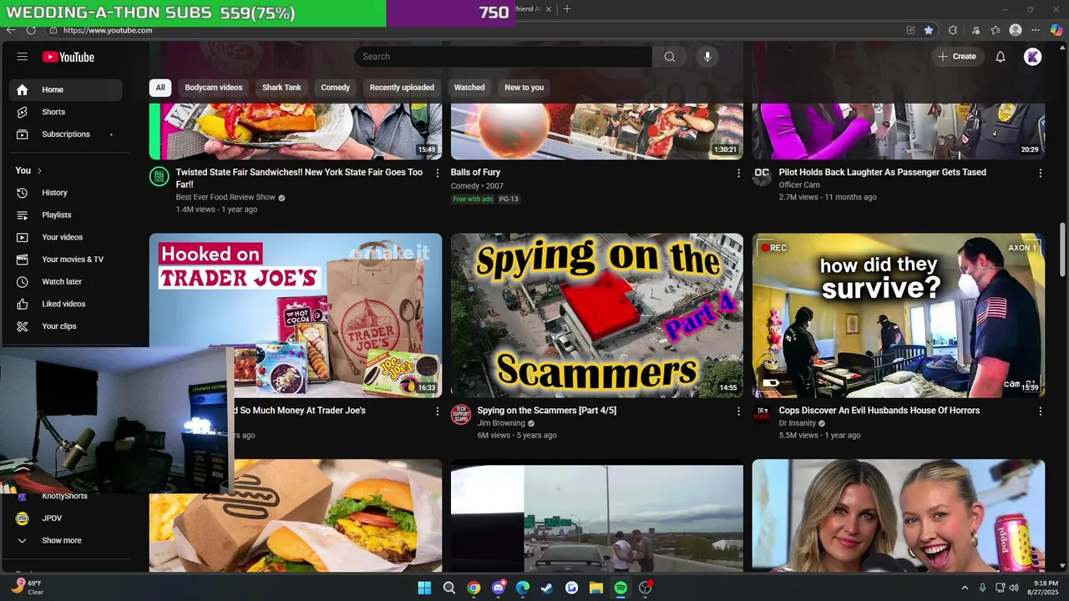
Task: Filter by Bodycam videos chip
Action: point(214,88)
